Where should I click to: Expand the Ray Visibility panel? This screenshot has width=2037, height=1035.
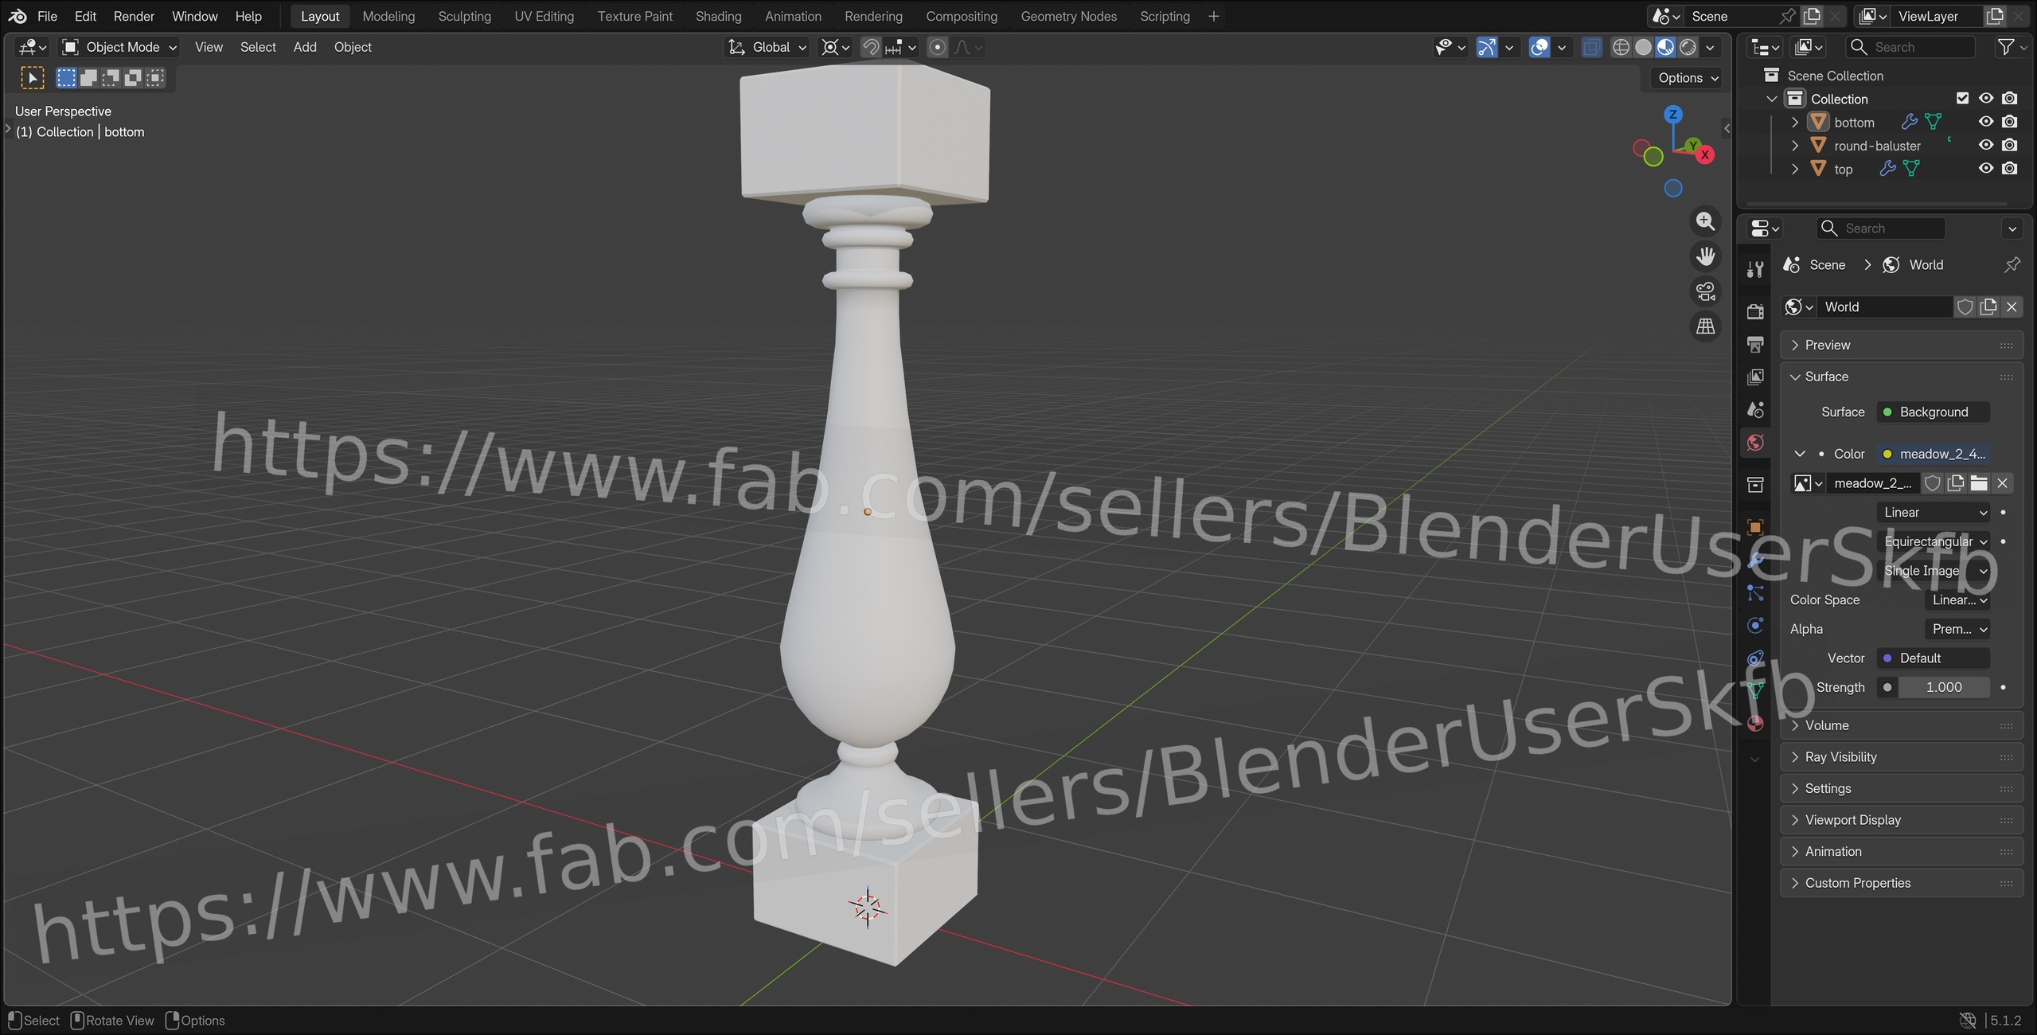[x=1901, y=757]
